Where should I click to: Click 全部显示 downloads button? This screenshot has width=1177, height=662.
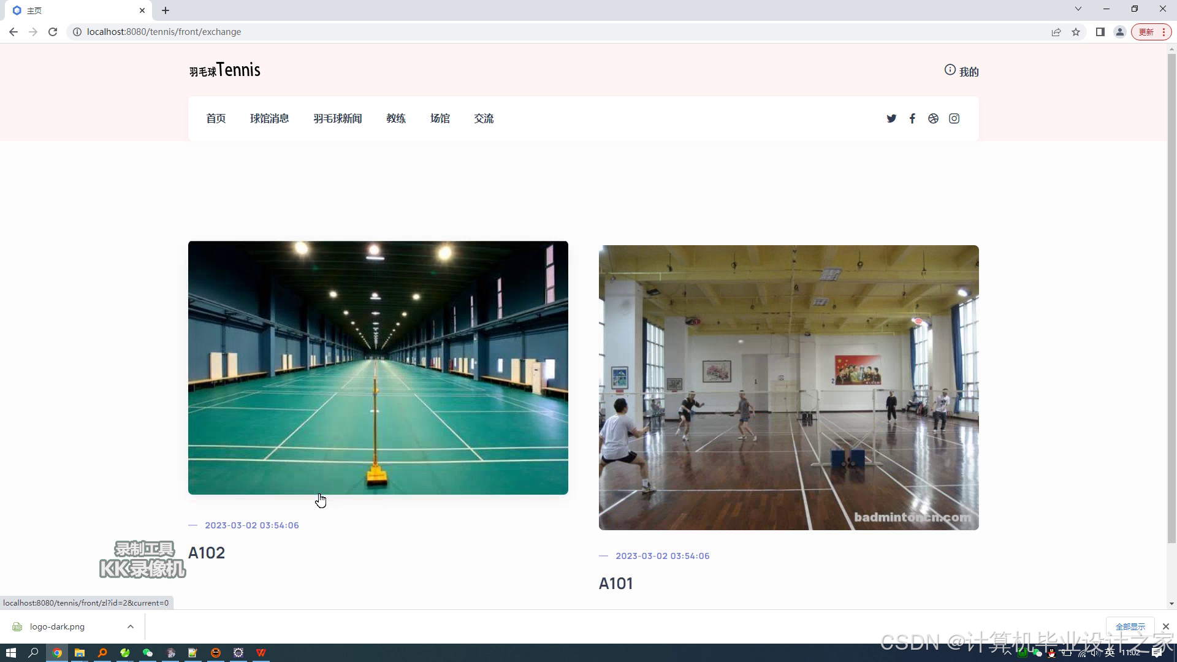[1130, 626]
